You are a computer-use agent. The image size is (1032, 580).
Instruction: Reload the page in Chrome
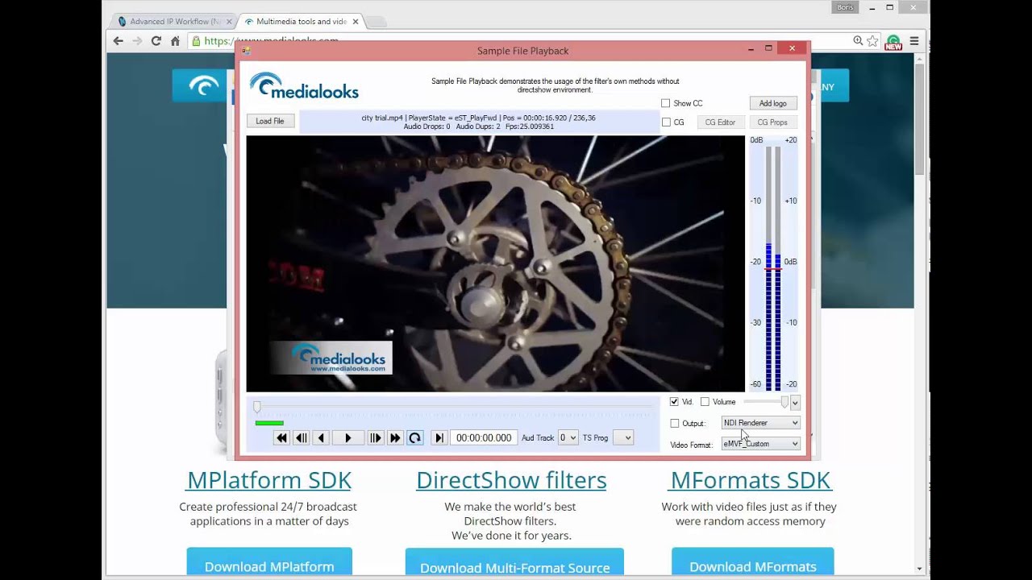[156, 41]
